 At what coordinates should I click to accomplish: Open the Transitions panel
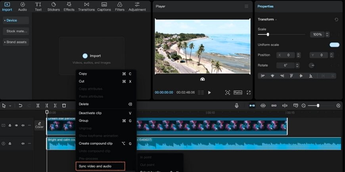click(x=86, y=7)
